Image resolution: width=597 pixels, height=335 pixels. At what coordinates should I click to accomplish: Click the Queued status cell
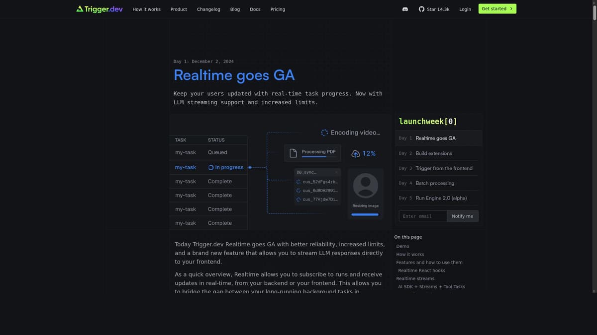[x=217, y=152]
